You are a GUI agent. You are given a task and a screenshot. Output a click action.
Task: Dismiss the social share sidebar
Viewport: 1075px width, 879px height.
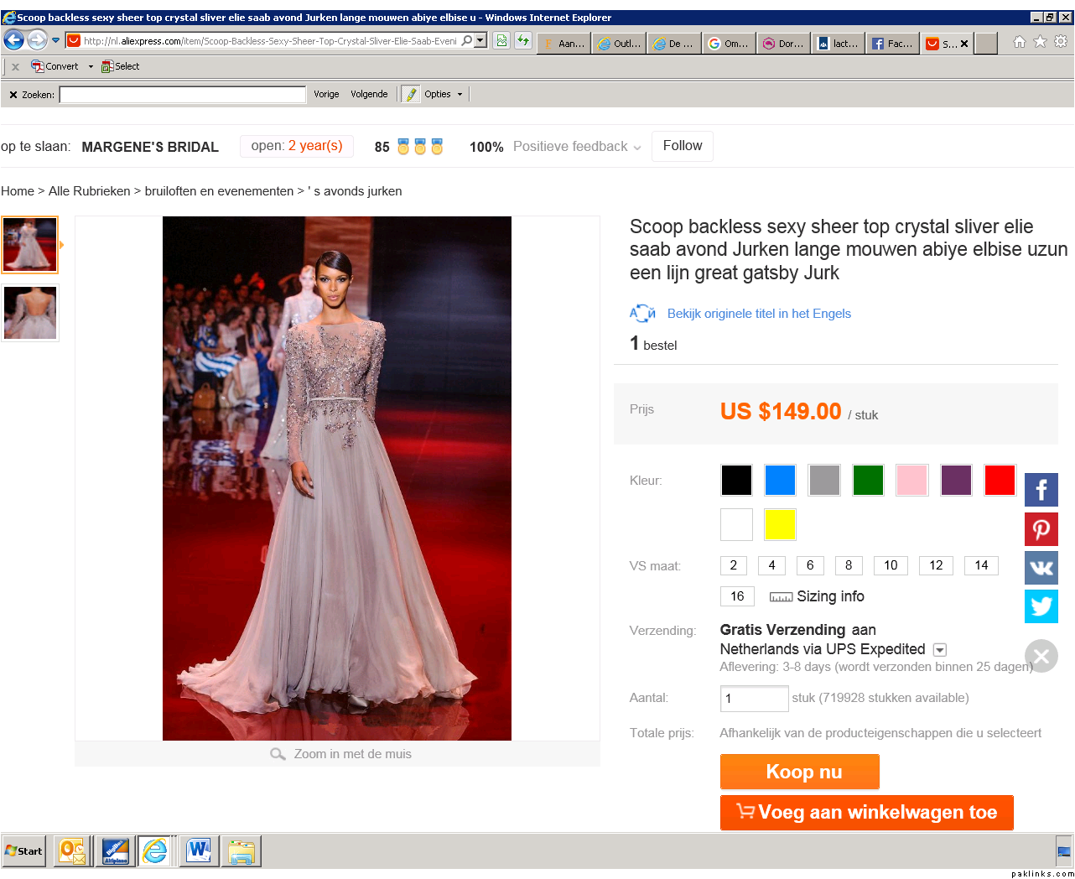[1041, 656]
